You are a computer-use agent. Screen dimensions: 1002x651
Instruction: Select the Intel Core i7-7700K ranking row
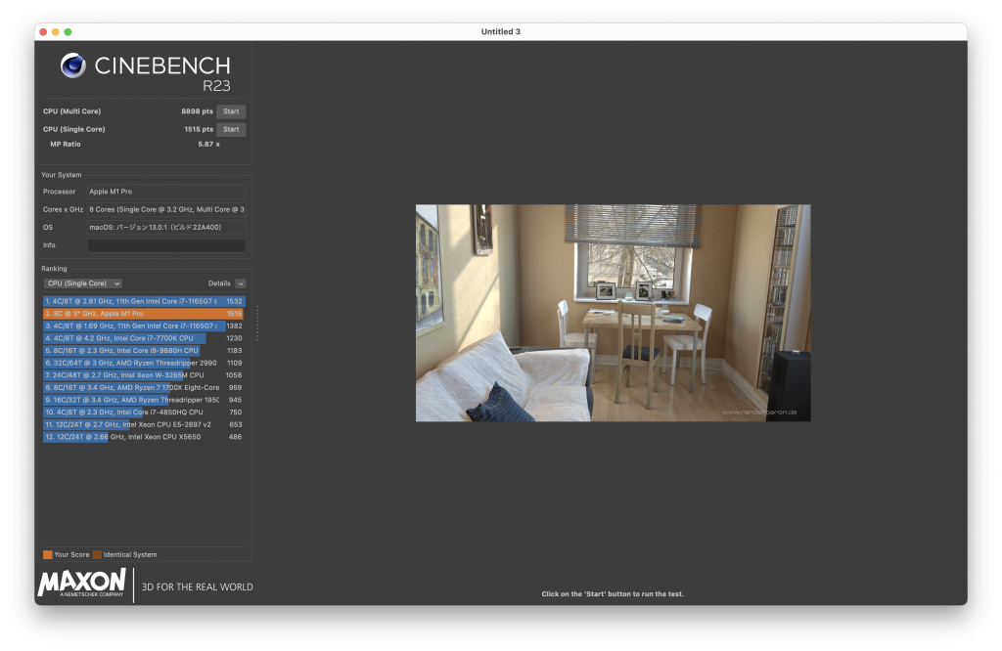(x=144, y=338)
